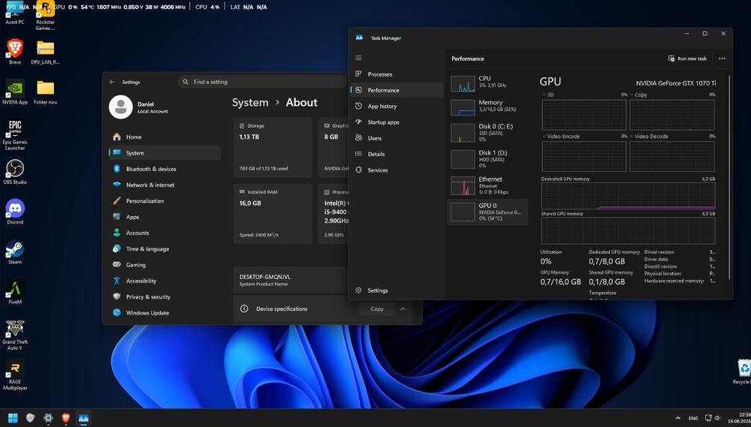Screen dimensions: 751x427
Task: Open the Steam desktop shortcut
Action: click(15, 252)
